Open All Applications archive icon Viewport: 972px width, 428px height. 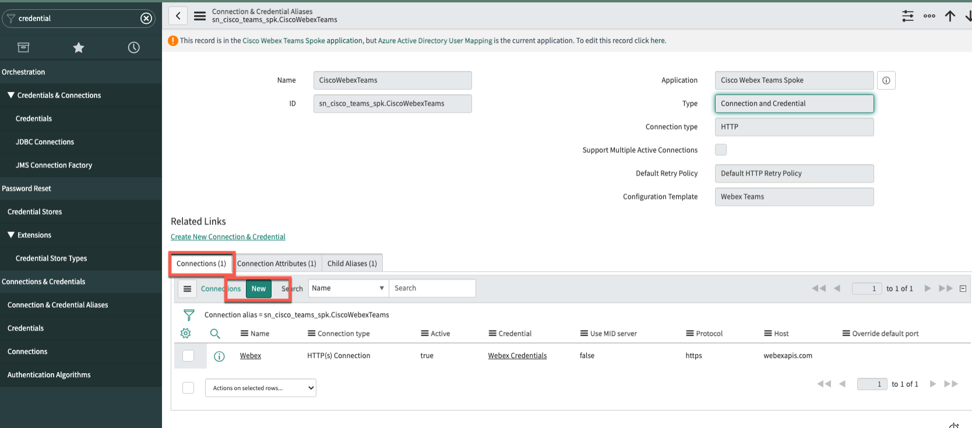pos(23,48)
